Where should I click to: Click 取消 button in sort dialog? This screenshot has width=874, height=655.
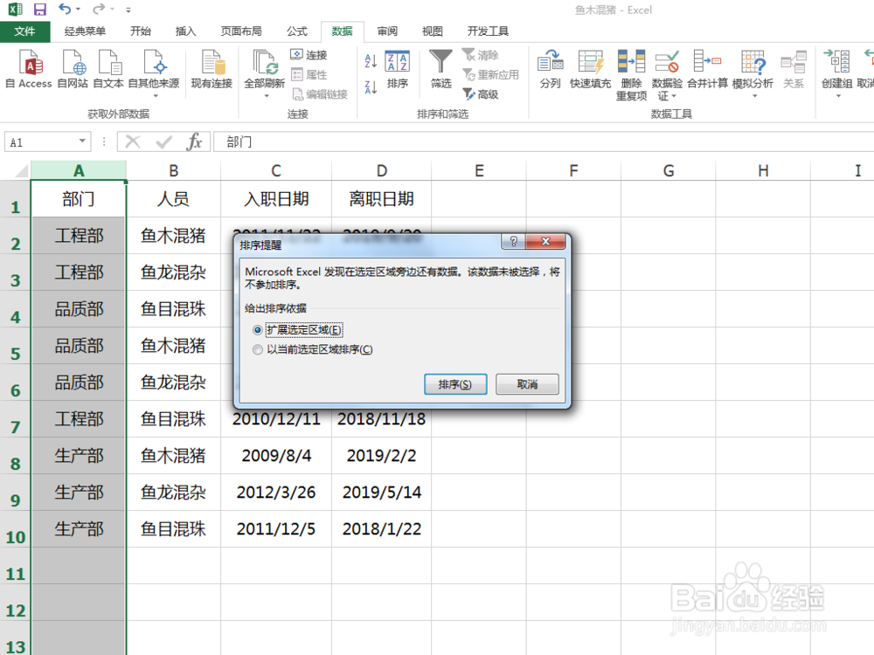tap(527, 384)
